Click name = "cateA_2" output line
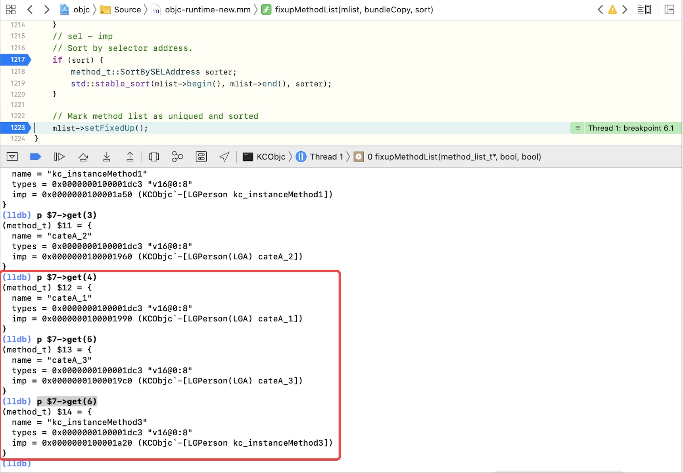This screenshot has width=683, height=473. click(x=52, y=236)
